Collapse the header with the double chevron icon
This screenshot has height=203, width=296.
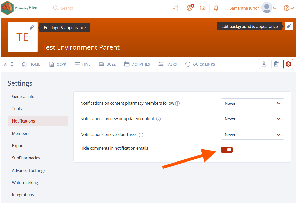(x=5, y=64)
